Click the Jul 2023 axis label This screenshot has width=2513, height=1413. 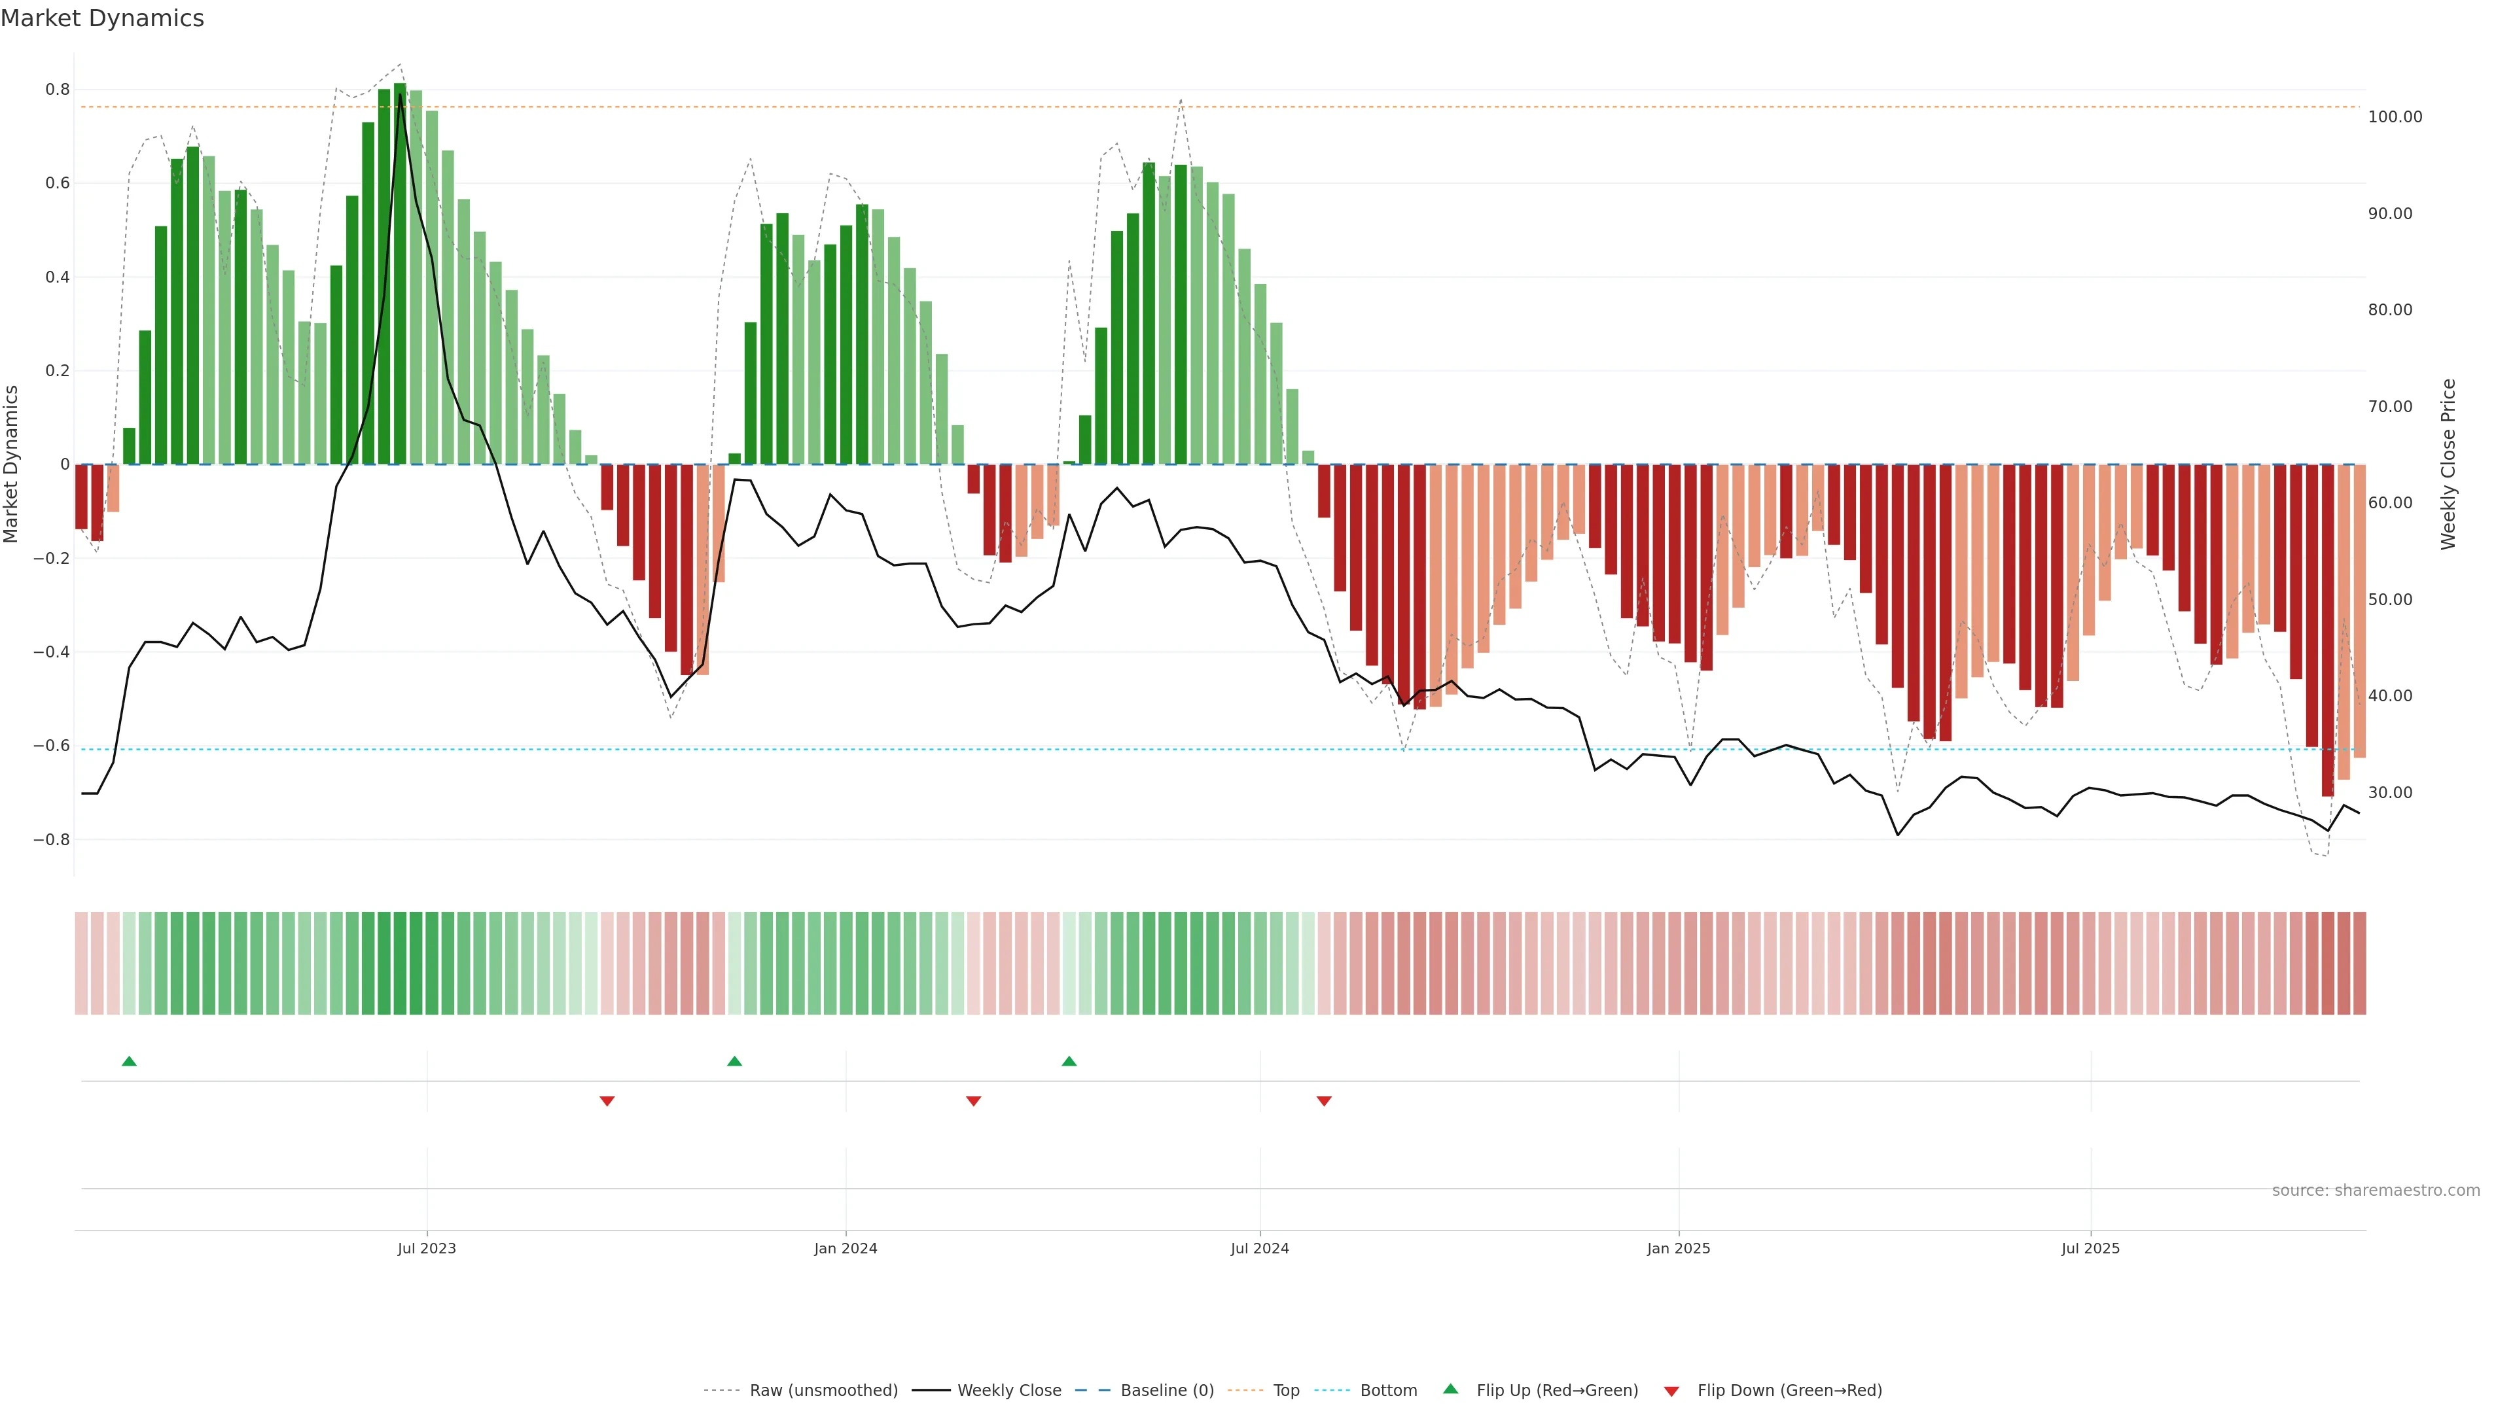426,1248
